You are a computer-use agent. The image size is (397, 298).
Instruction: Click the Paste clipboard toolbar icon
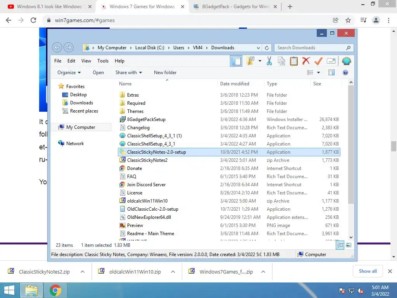(294, 61)
